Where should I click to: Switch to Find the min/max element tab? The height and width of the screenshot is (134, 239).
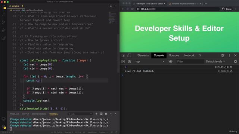[x=185, y=4]
